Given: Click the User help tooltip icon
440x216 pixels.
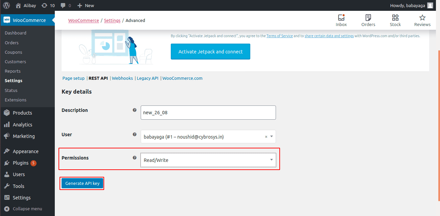Looking at the screenshot, I should point(135,134).
